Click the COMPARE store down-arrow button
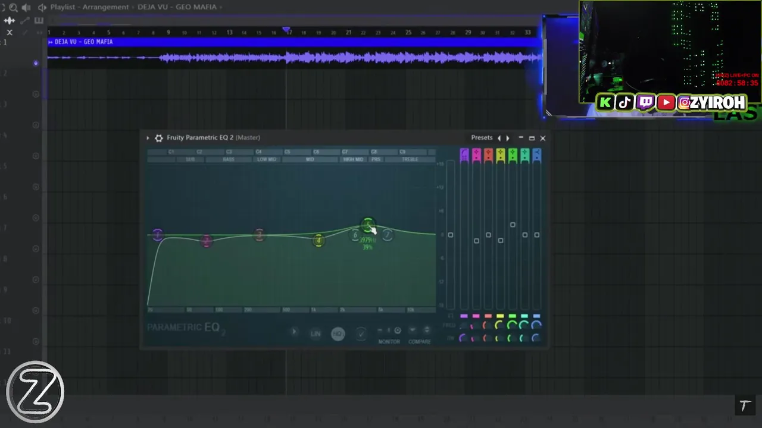 412,330
